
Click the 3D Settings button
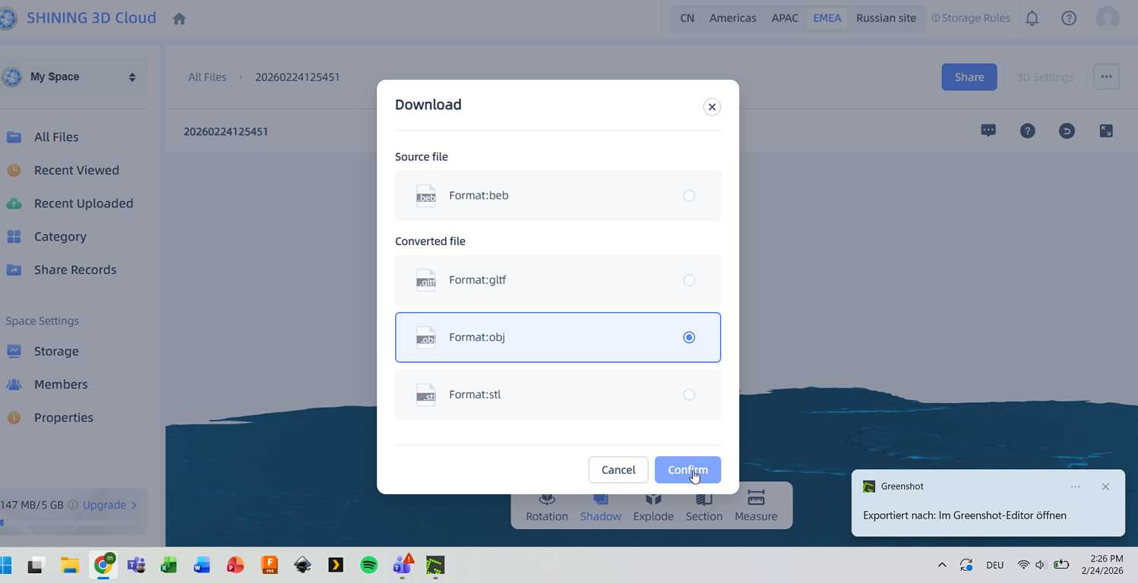1045,77
